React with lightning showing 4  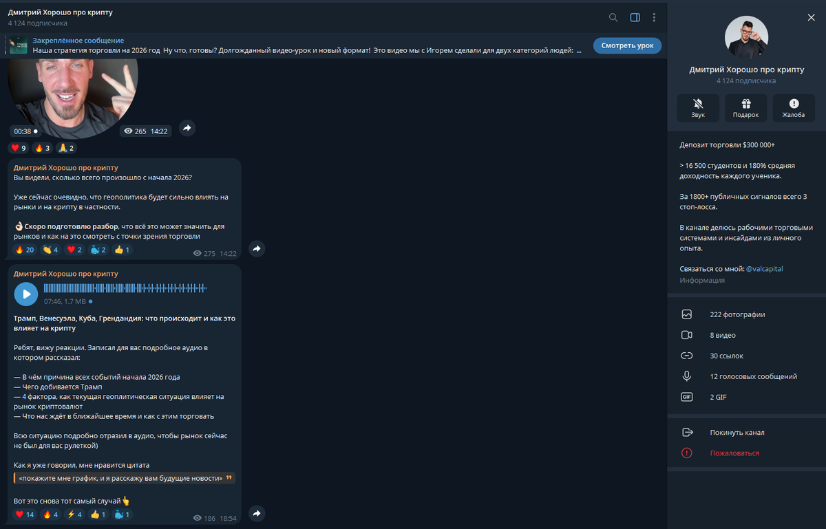74,514
